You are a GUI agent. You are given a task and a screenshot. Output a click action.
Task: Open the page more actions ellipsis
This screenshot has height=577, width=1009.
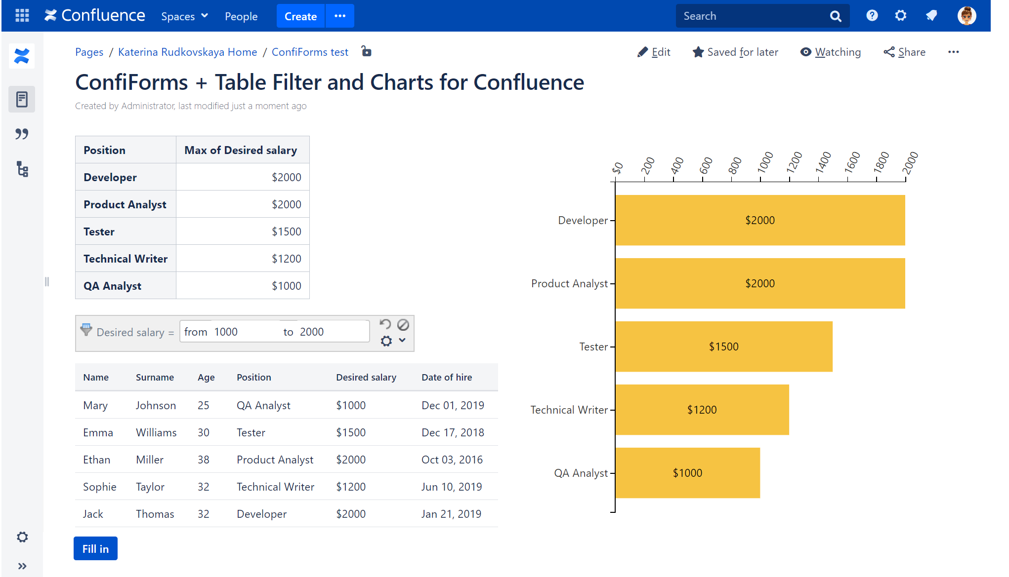(953, 52)
